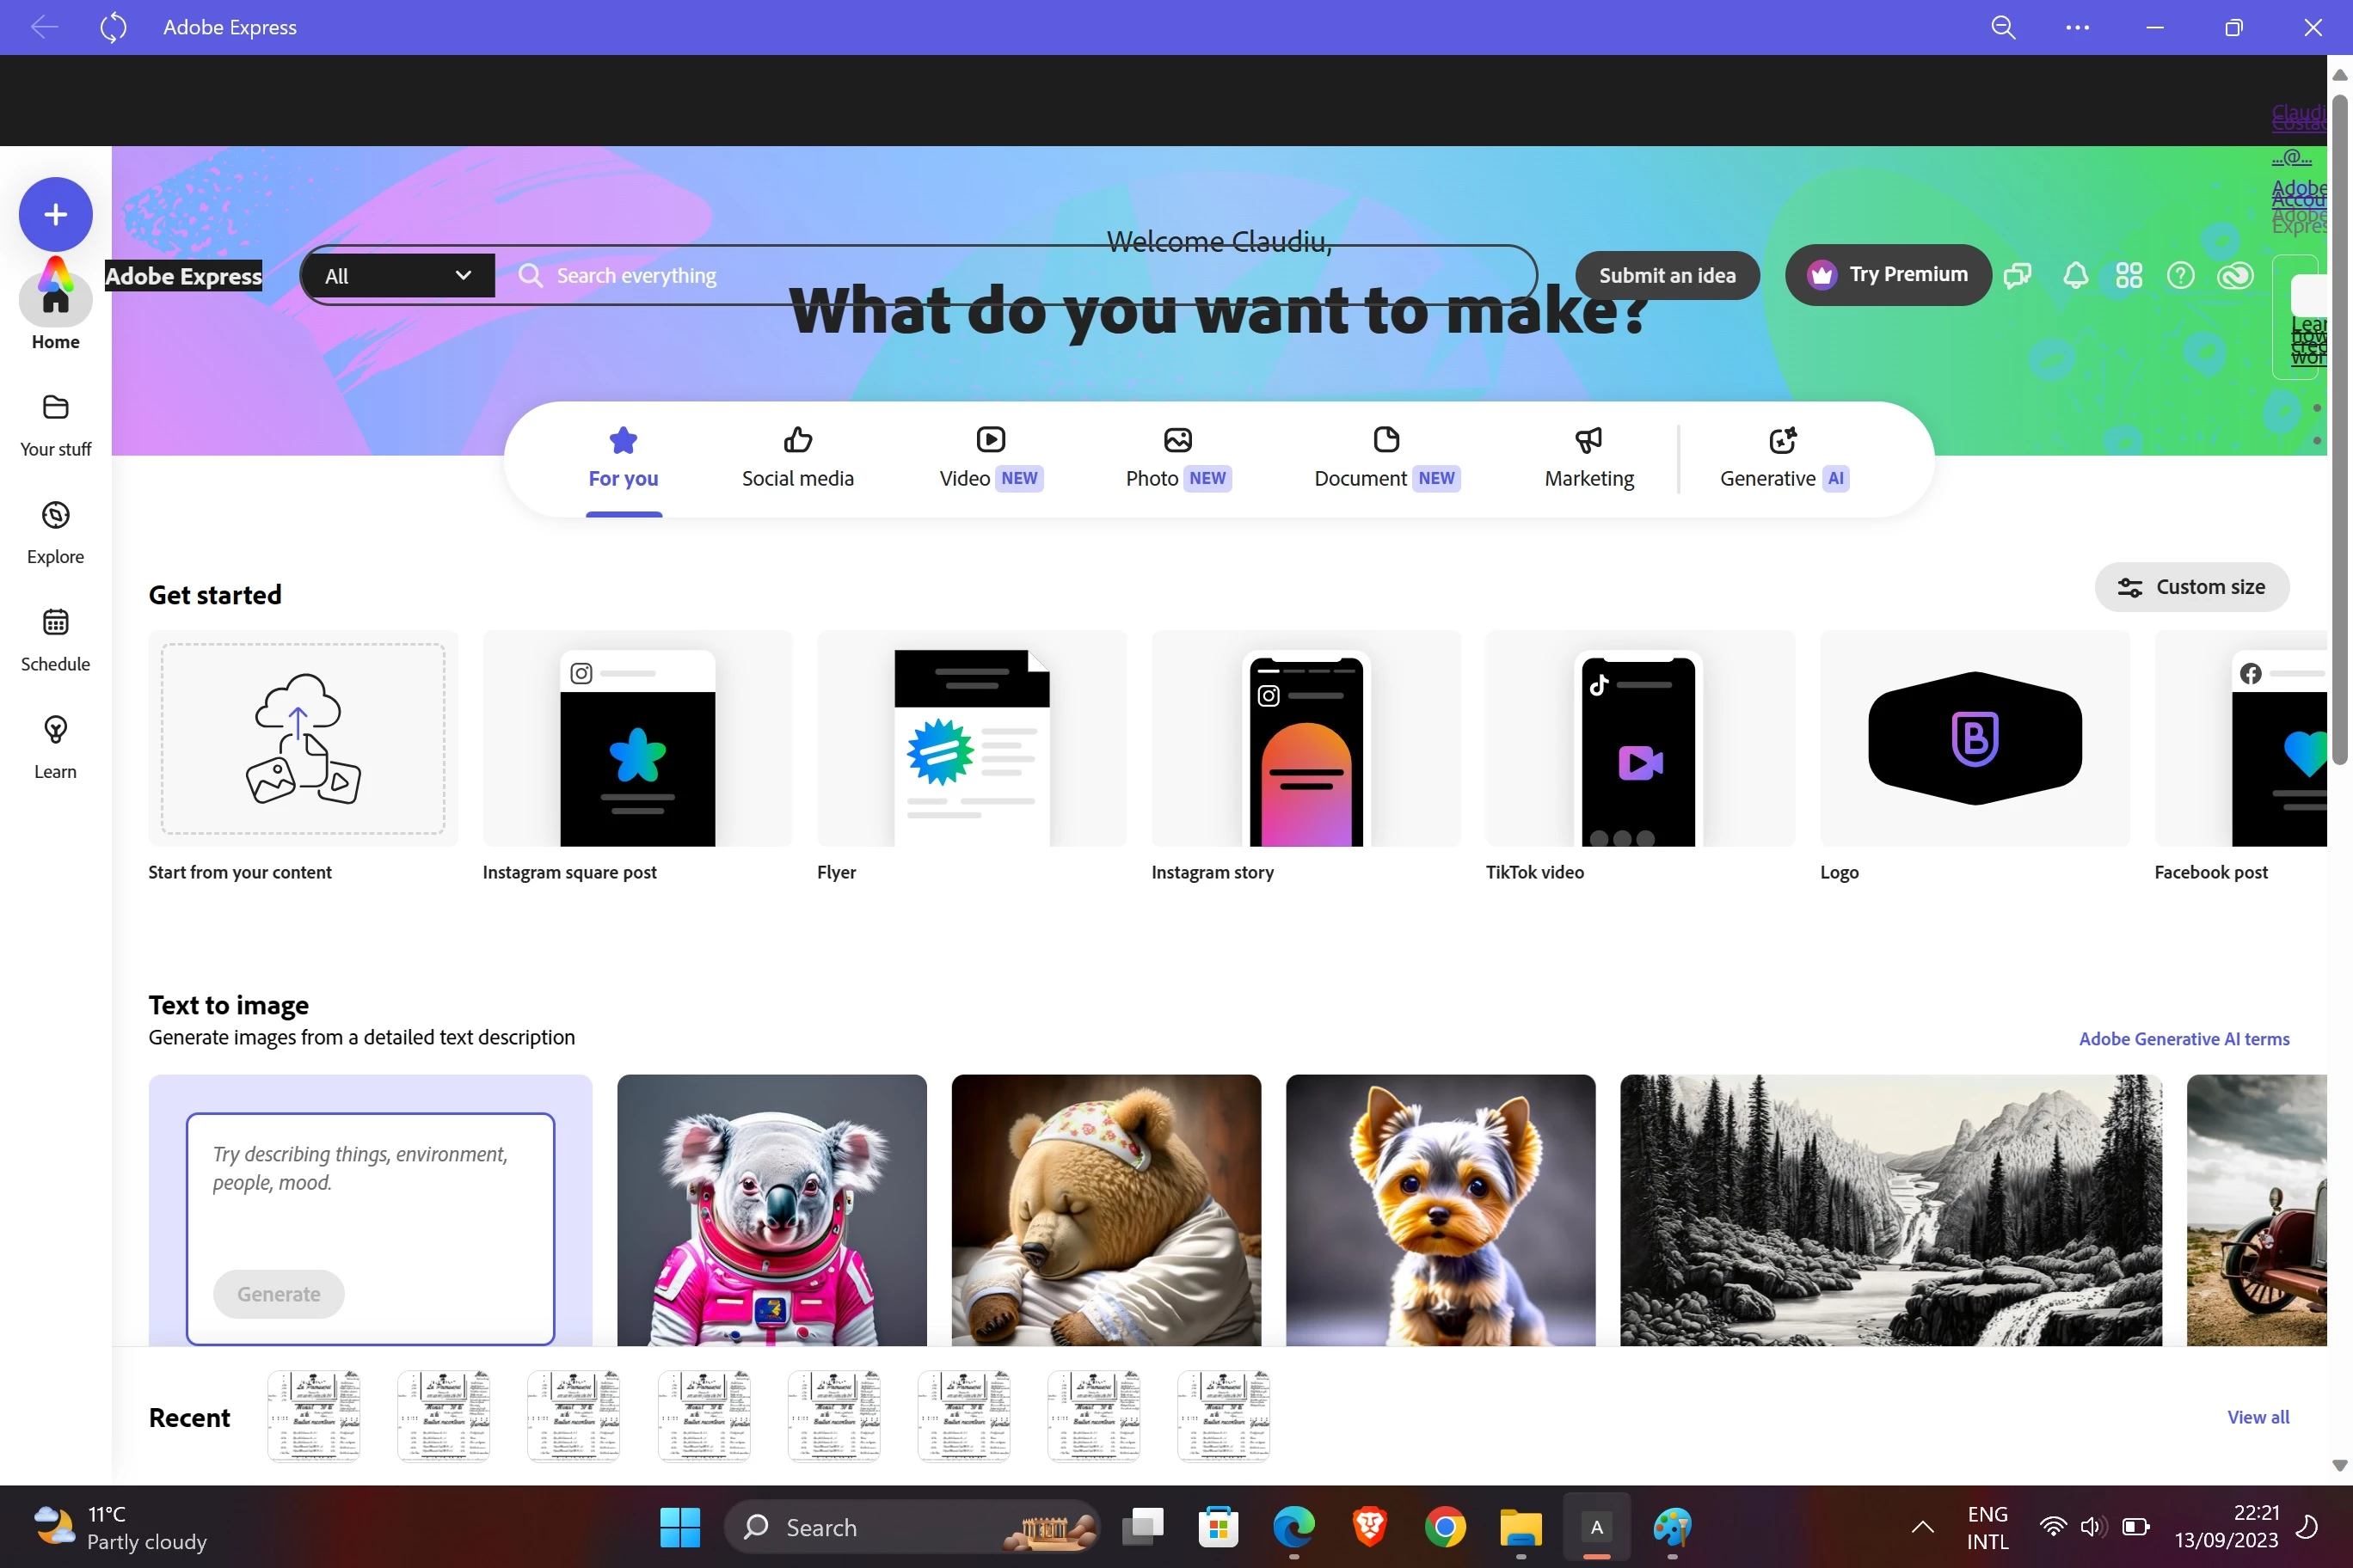The width and height of the screenshot is (2353, 1568).
Task: Click the Try Premium button
Action: [1888, 274]
